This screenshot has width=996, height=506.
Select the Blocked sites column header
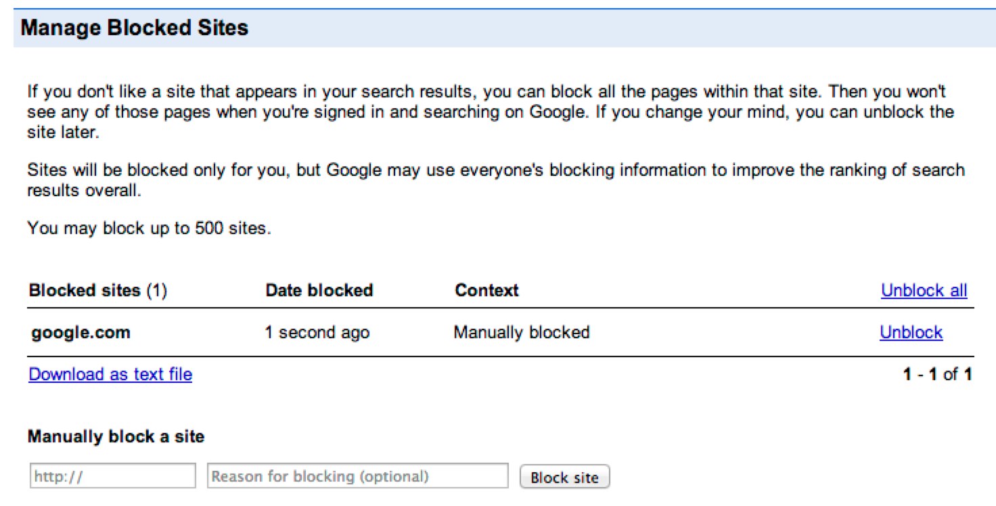pyautogui.click(x=85, y=290)
